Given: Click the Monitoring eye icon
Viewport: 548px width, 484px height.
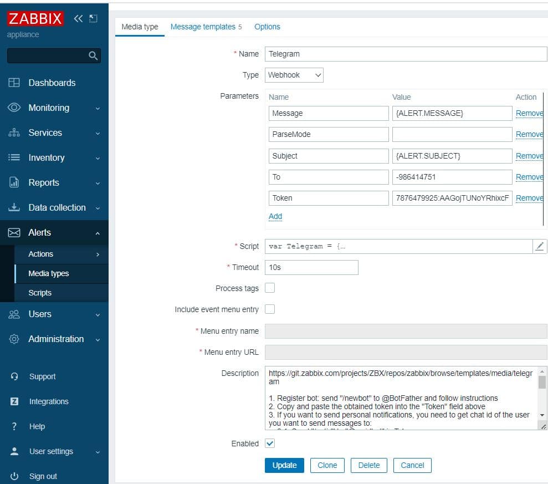Looking at the screenshot, I should tap(14, 108).
